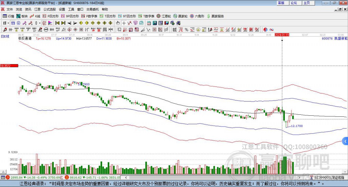Click the 600876 stock code label
Image resolution: width=348 pixels, height=187 pixels.
coord(327,38)
